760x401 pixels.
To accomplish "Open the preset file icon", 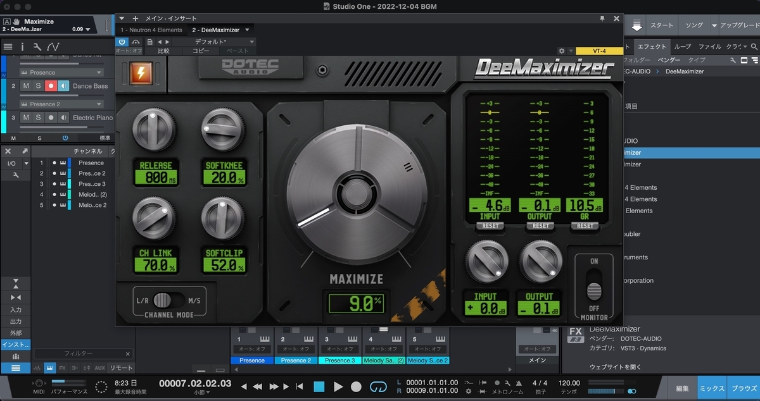I will (x=150, y=42).
